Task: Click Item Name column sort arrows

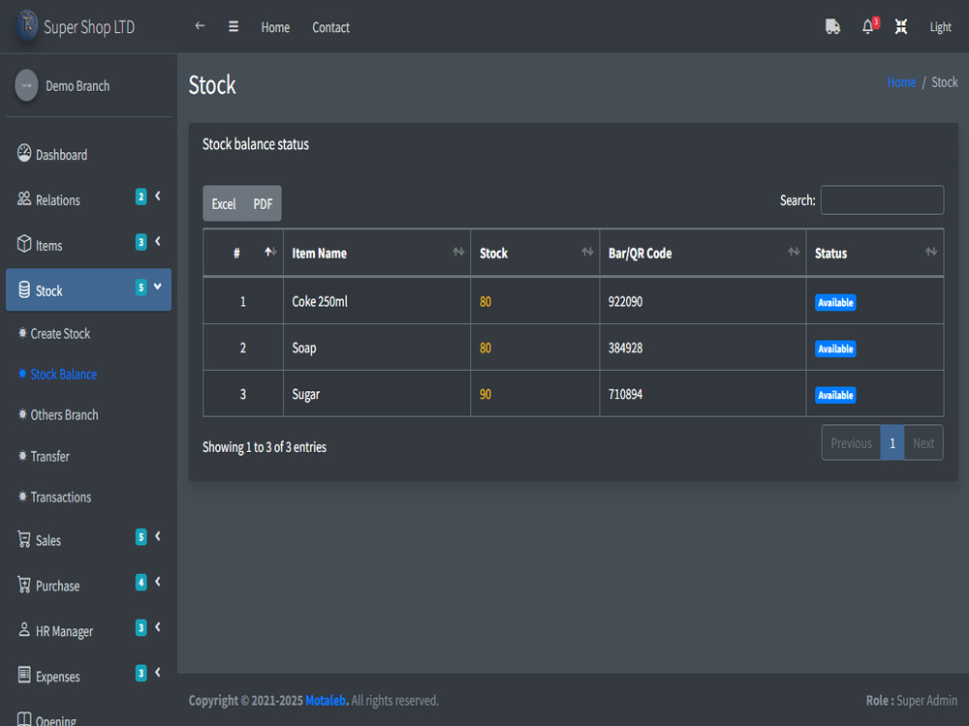Action: pyautogui.click(x=458, y=252)
